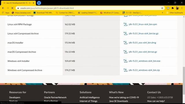Open the Apps bookmark shortcut
The width and height of the screenshot is (185, 104).
pyautogui.click(x=6, y=13)
